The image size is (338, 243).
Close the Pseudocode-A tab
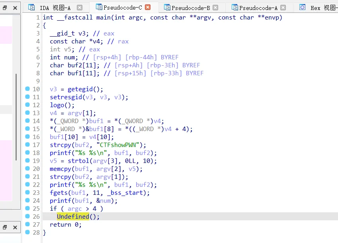tap(283, 8)
